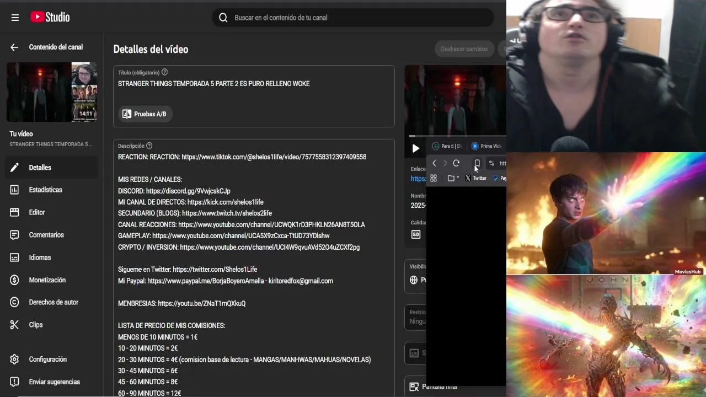
Task: Click the Título help question mark
Action: pos(164,72)
